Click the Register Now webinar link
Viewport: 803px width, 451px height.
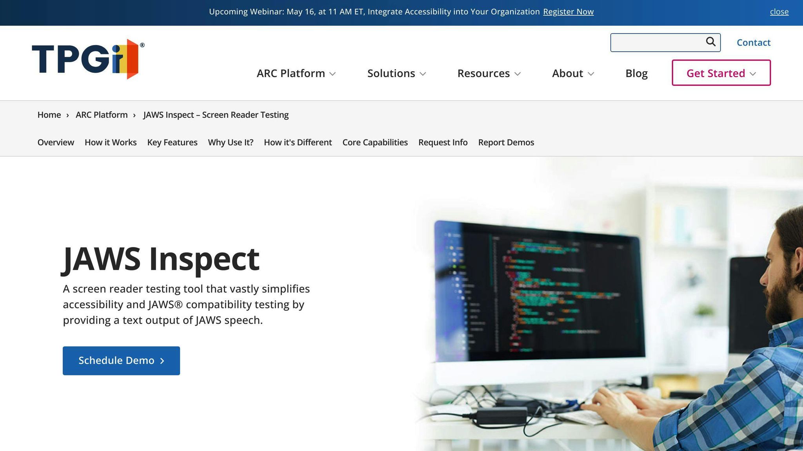568,12
